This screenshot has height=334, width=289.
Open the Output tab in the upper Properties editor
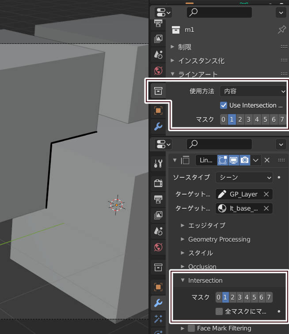tap(158, 23)
